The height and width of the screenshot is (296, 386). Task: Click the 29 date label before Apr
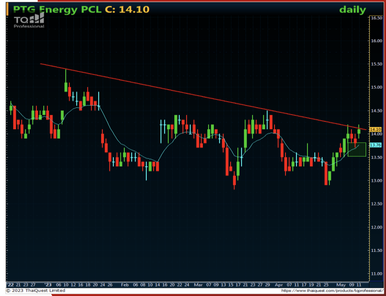[x=267, y=285]
